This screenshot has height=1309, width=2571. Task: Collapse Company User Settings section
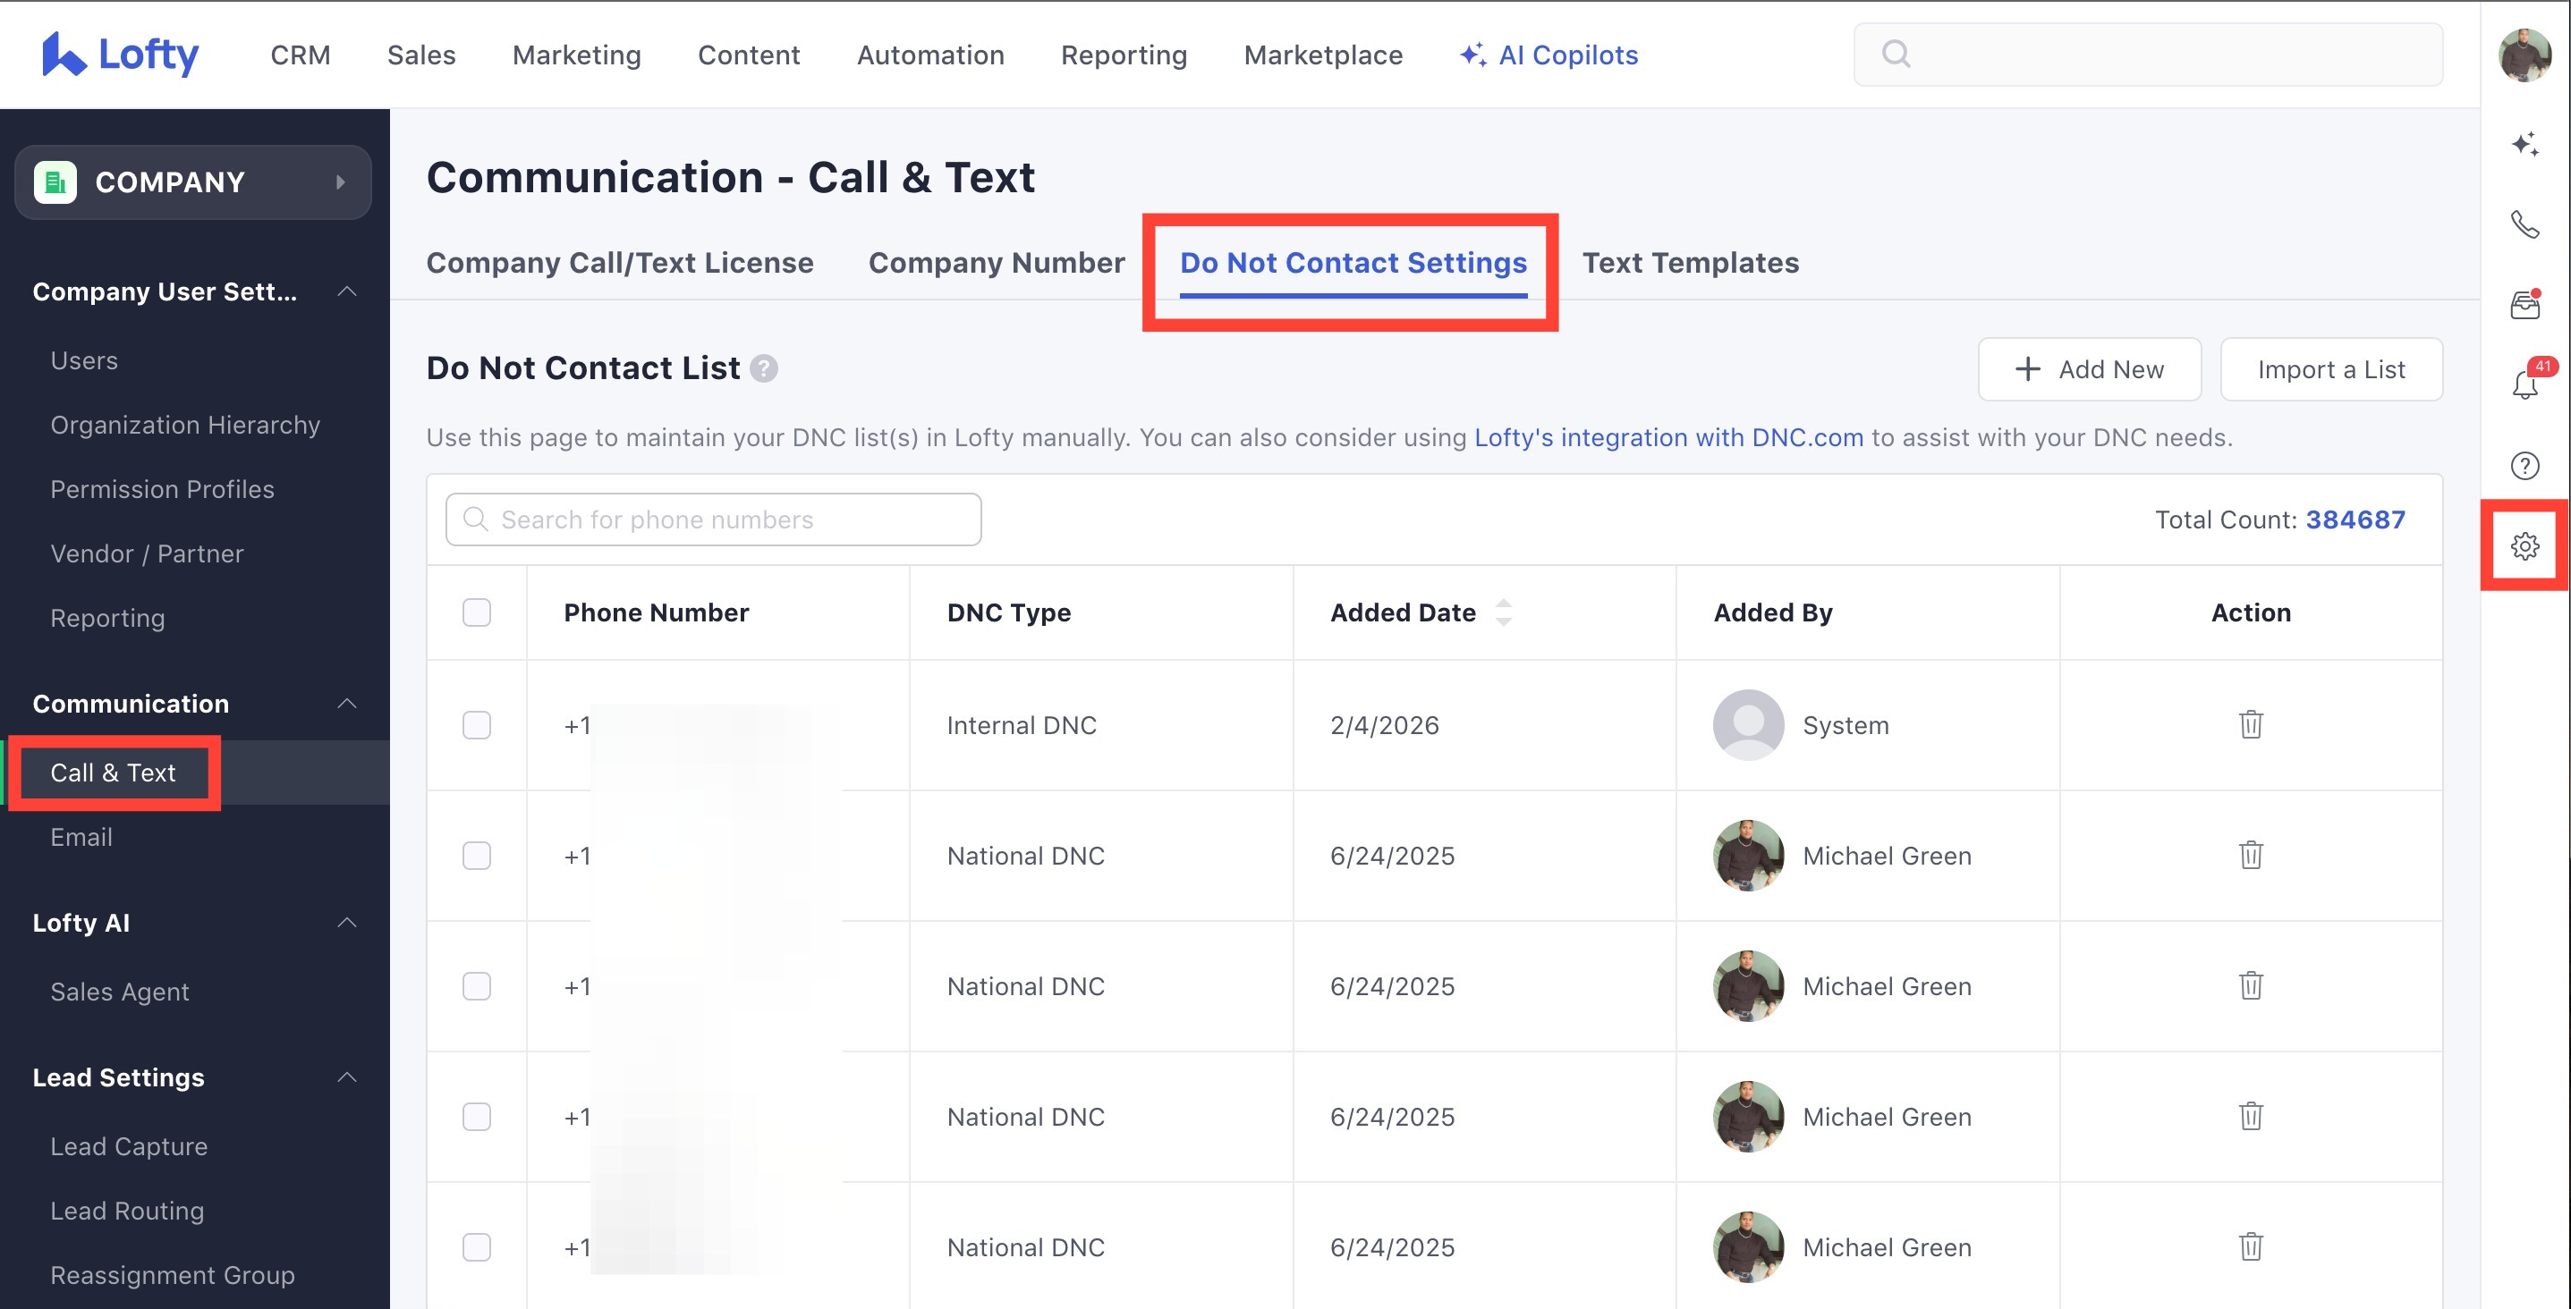[346, 291]
